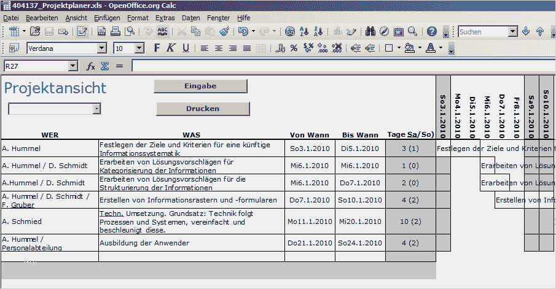The height and width of the screenshot is (289, 556).
Task: Click the Background Color bucket swatch
Action: click(410, 48)
